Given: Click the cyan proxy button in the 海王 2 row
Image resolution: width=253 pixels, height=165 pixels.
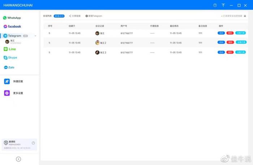Looking at the screenshot, I should pyautogui.click(x=241, y=42).
